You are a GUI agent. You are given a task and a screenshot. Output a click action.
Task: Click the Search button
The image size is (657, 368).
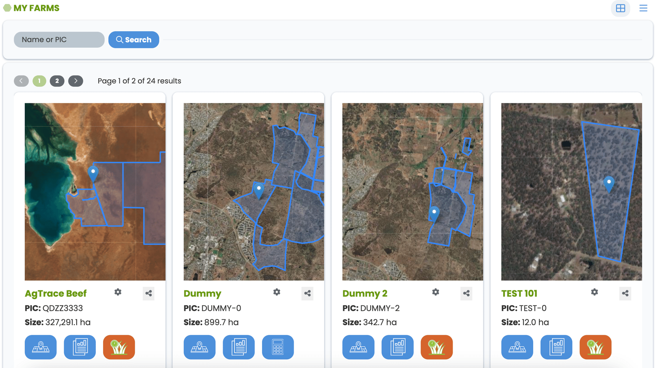click(134, 40)
